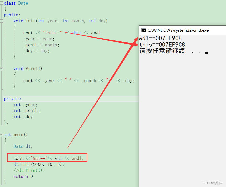Collapse the Print function fold toggle
This screenshot has width=226, height=187.
(x=1, y=69)
